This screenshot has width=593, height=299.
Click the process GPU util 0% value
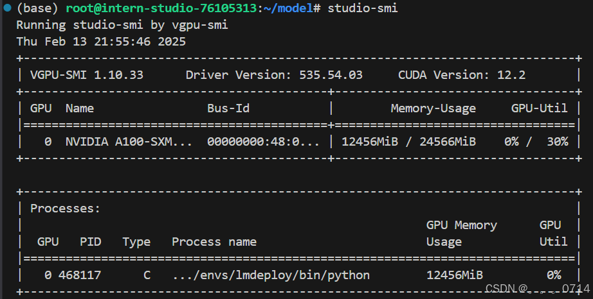pyautogui.click(x=554, y=275)
